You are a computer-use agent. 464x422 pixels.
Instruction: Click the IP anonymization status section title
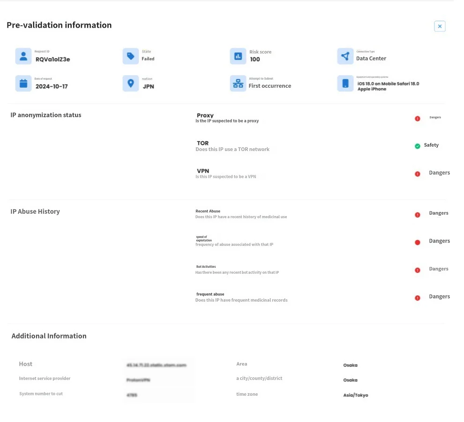tap(46, 115)
